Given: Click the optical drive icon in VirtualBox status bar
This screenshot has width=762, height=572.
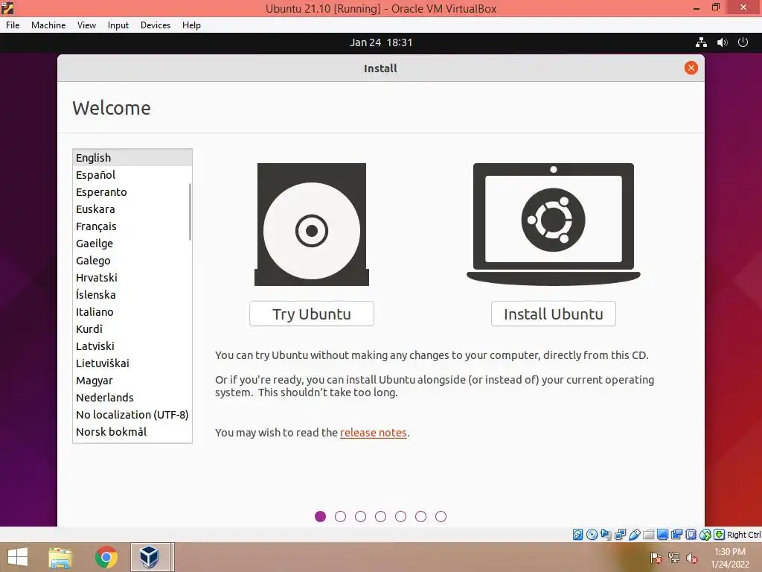Looking at the screenshot, I should (x=592, y=535).
